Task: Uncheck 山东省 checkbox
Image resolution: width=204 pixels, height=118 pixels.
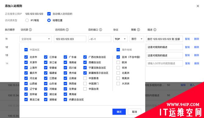Action: coord(46,84)
